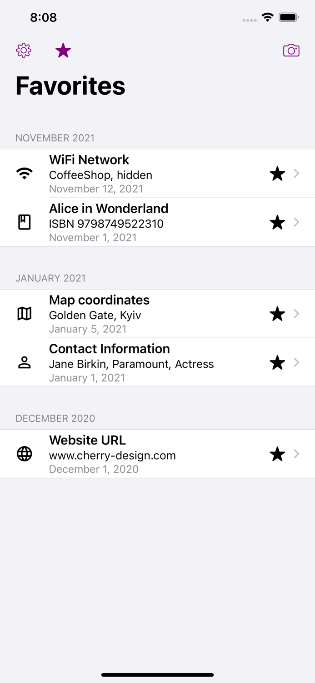Image resolution: width=315 pixels, height=683 pixels.
Task: Click the map icon for Map coordinates
Action: coord(25,314)
